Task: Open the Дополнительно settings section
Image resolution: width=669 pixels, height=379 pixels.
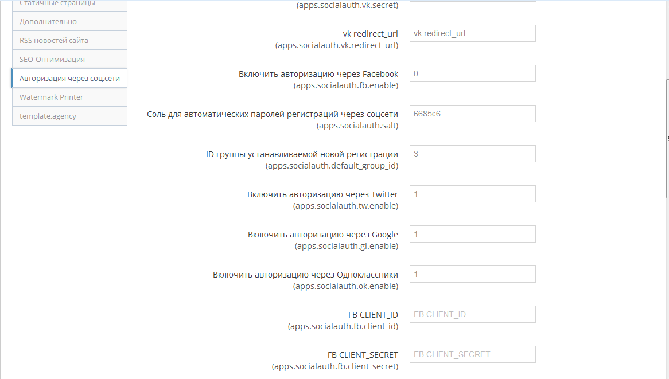Action: pyautogui.click(x=48, y=22)
